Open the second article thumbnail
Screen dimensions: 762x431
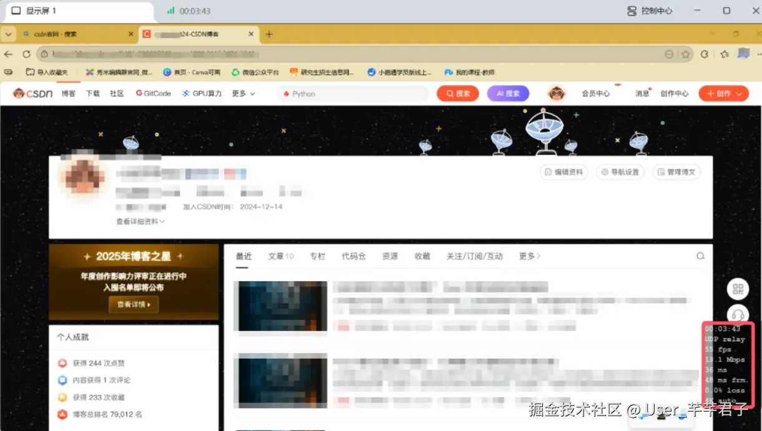click(280, 382)
